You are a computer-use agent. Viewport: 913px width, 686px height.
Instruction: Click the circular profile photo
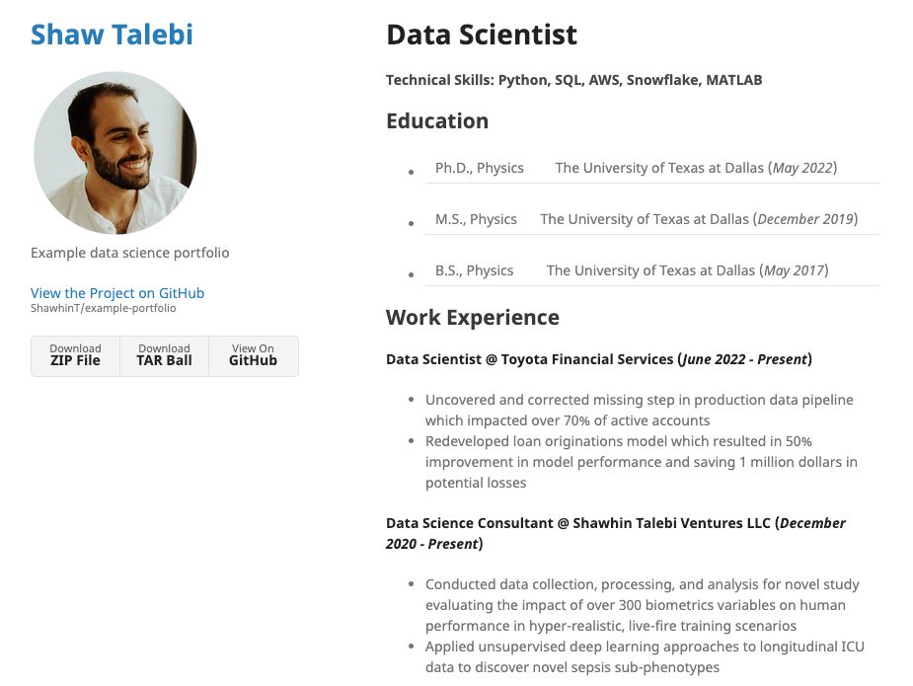[115, 152]
